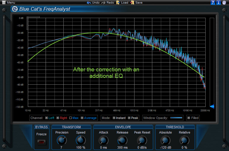The image size is (229, 151).
Task: Click the @ contact icon
Action: point(224,2)
